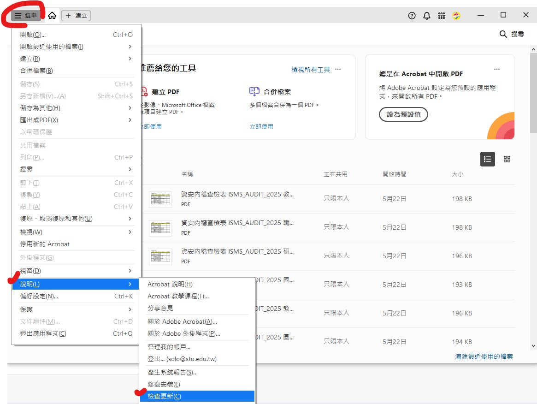Expand 檢視(W) submenu
Image resolution: width=537 pixels, height=404 pixels.
tap(76, 232)
